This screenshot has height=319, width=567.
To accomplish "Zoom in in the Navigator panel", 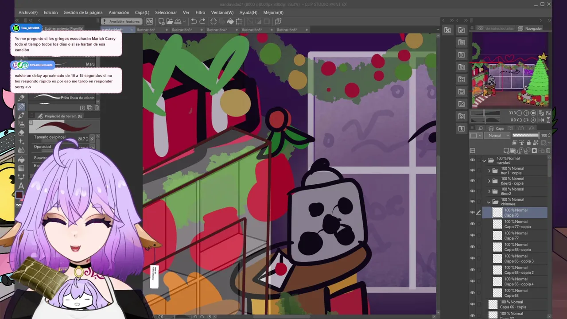I will click(x=526, y=113).
